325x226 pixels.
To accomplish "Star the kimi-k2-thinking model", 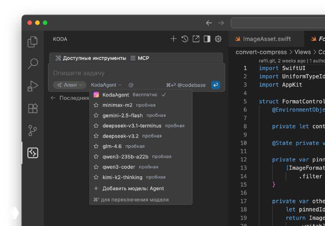I will coord(96,177).
